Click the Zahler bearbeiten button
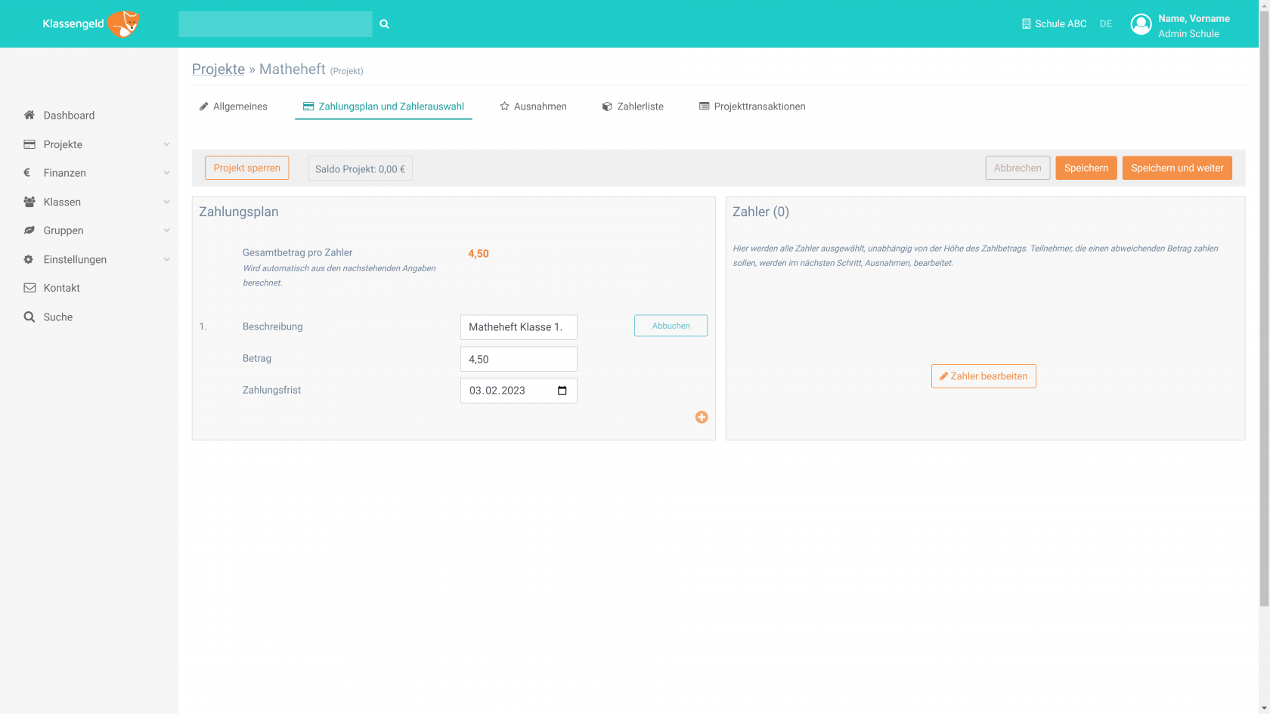This screenshot has height=714, width=1270. point(983,376)
